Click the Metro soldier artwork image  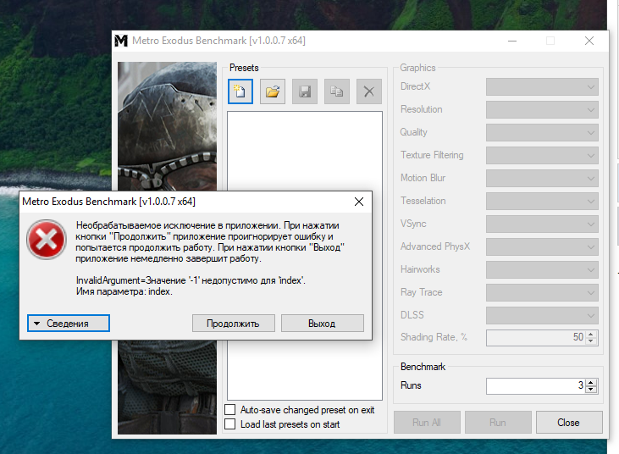click(x=167, y=126)
